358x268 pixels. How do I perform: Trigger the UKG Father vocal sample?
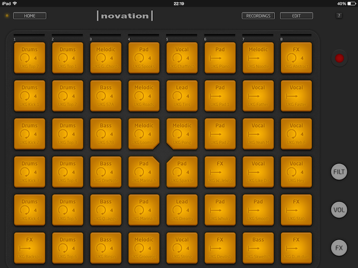pyautogui.click(x=258, y=96)
